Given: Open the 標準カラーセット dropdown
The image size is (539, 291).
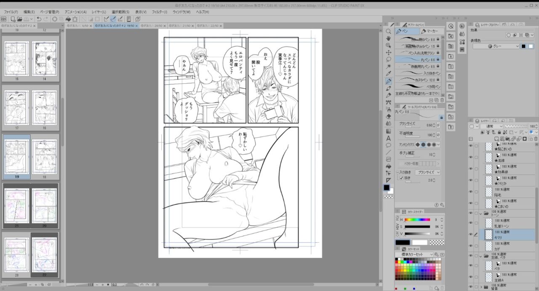Looking at the screenshot, I should click(x=417, y=254).
